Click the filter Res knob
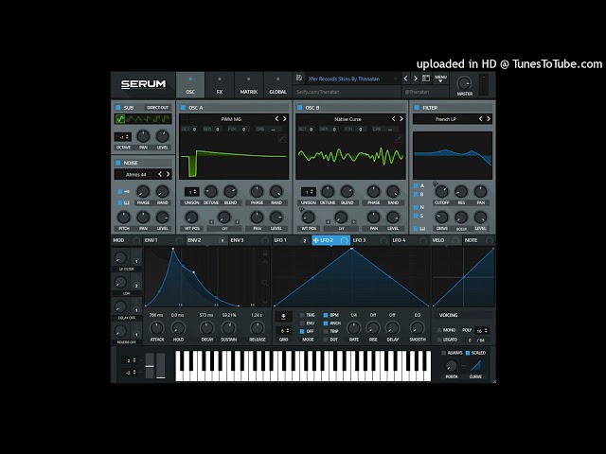This screenshot has height=454, width=606. [x=461, y=191]
